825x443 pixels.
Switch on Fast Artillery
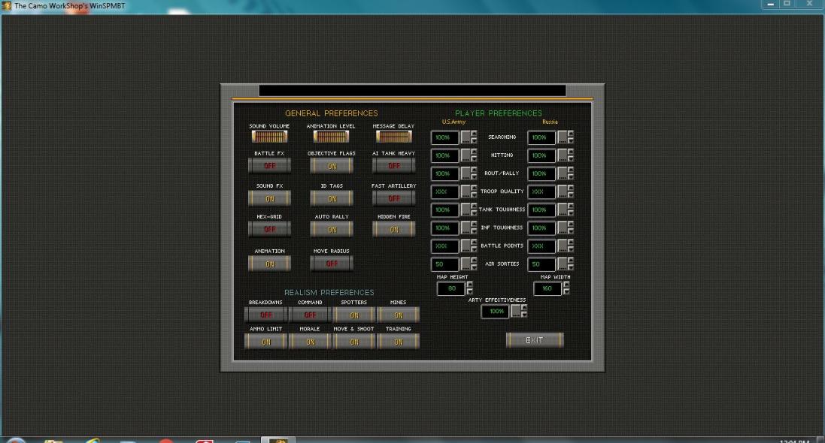click(393, 198)
